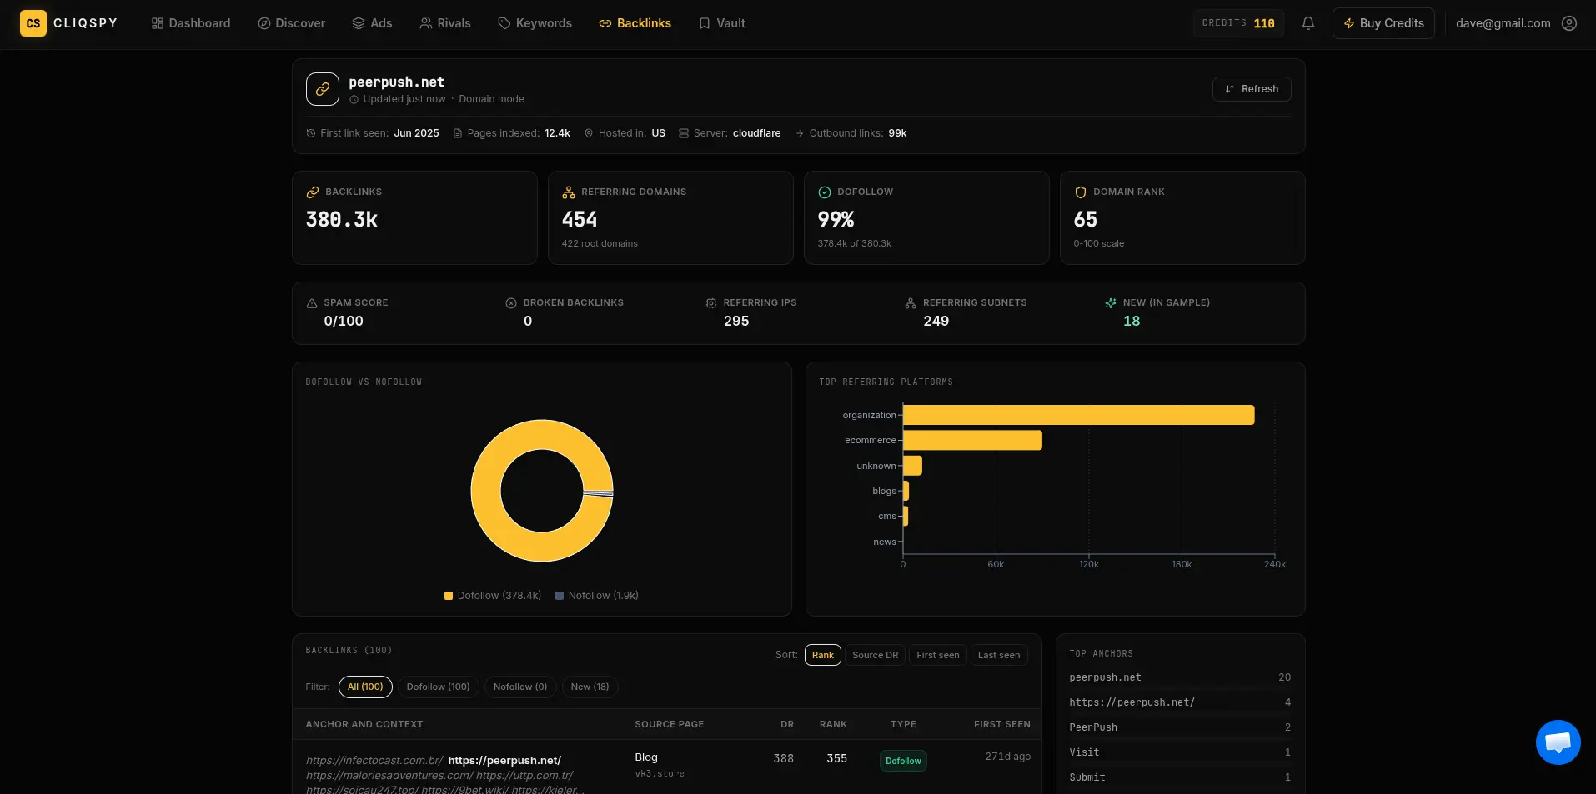1596x794 pixels.
Task: Sort backlinks by Rank
Action: (823, 655)
